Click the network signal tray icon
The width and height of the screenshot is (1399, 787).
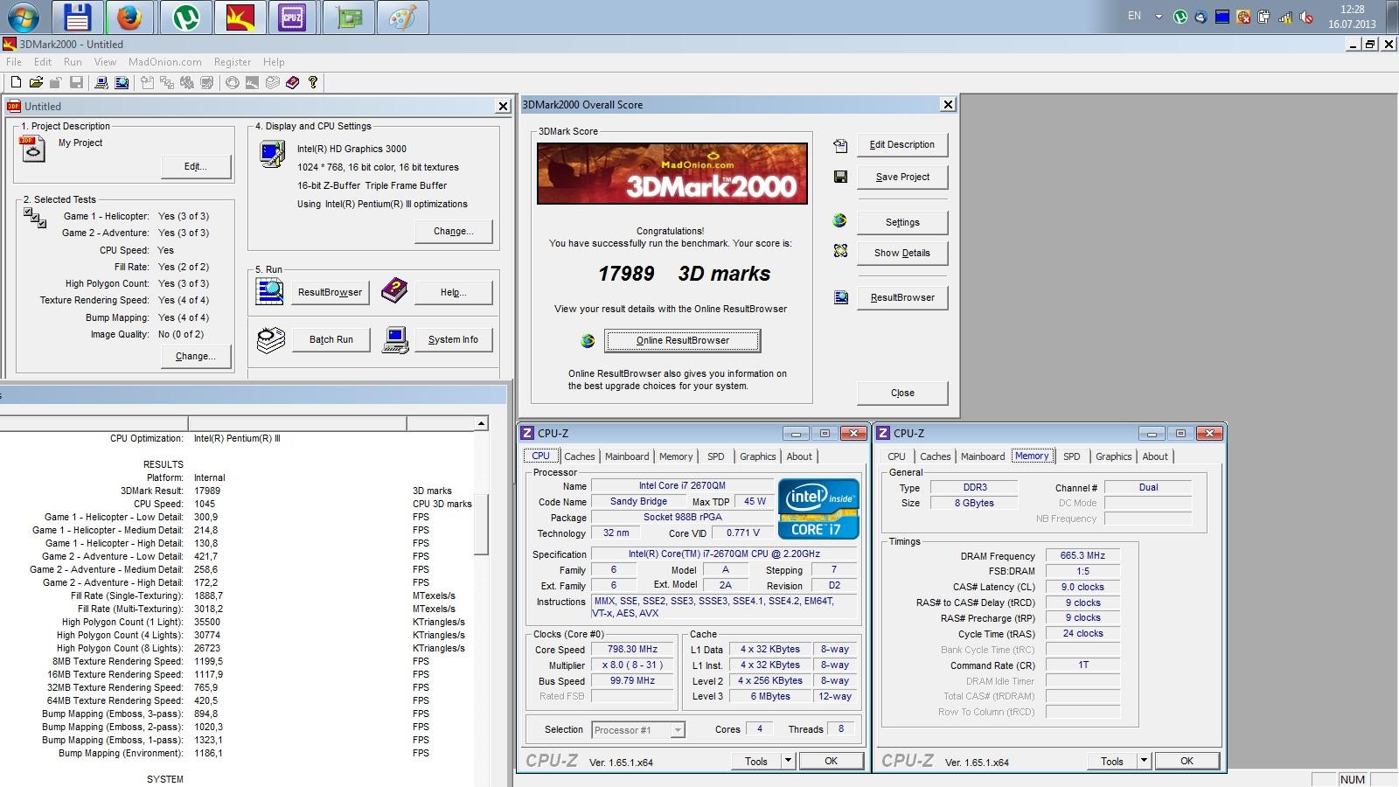point(1285,17)
